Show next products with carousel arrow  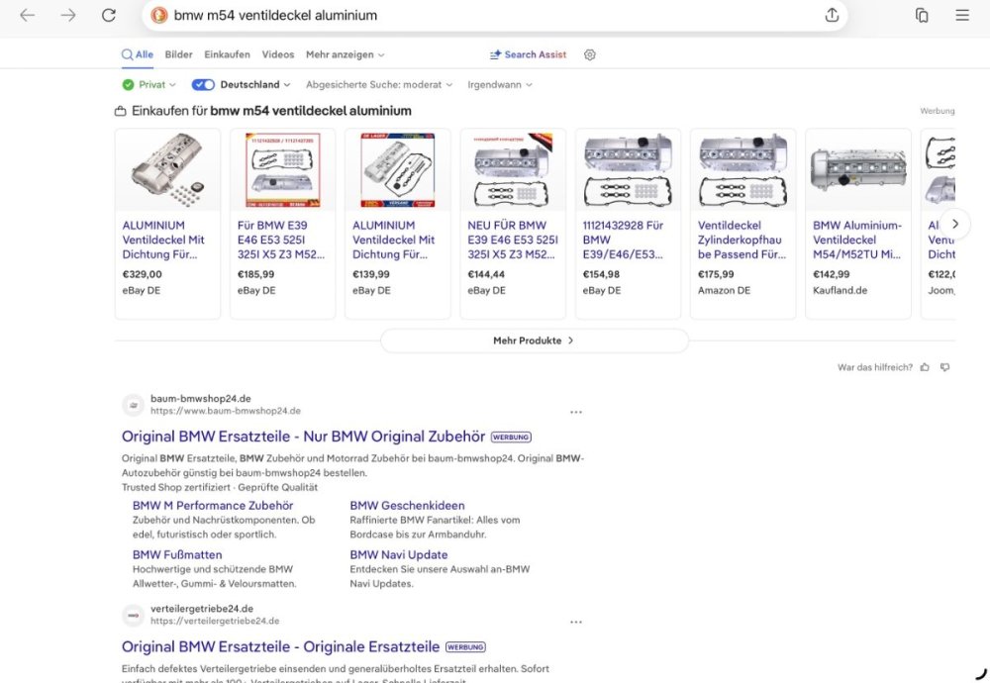pos(955,224)
